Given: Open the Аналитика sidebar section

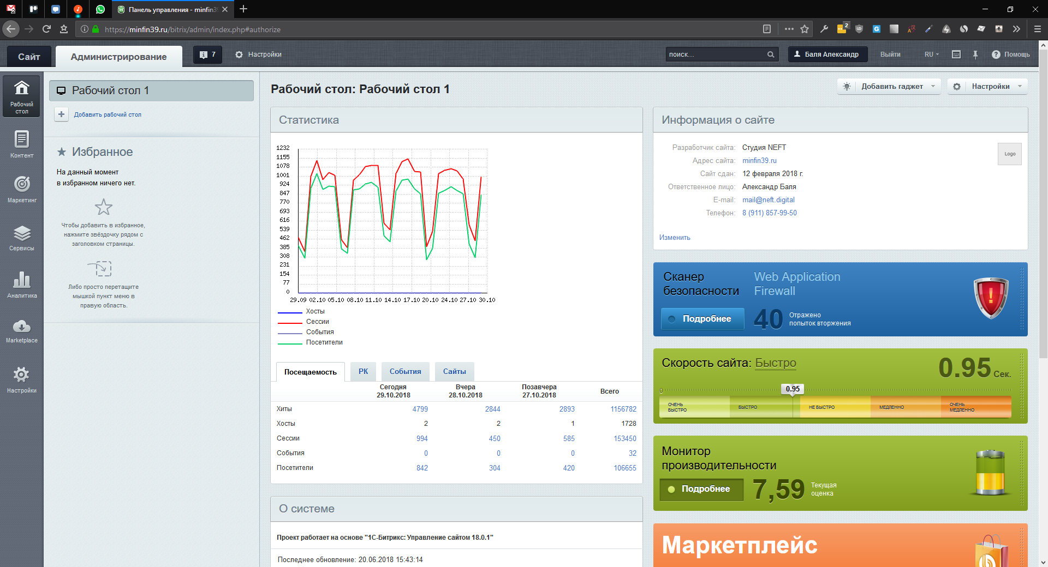Looking at the screenshot, I should [x=22, y=285].
